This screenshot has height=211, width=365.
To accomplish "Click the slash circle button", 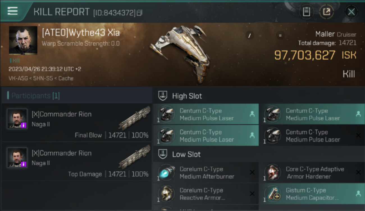I will tap(250, 35).
